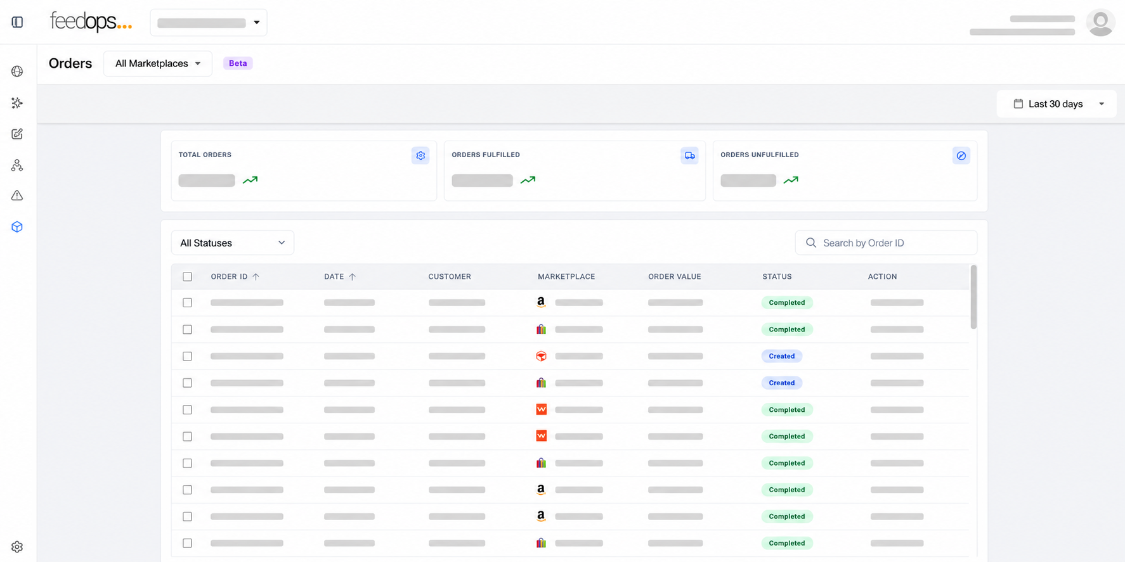
Task: Open the edit pencil icon in sidebar
Action: (17, 134)
